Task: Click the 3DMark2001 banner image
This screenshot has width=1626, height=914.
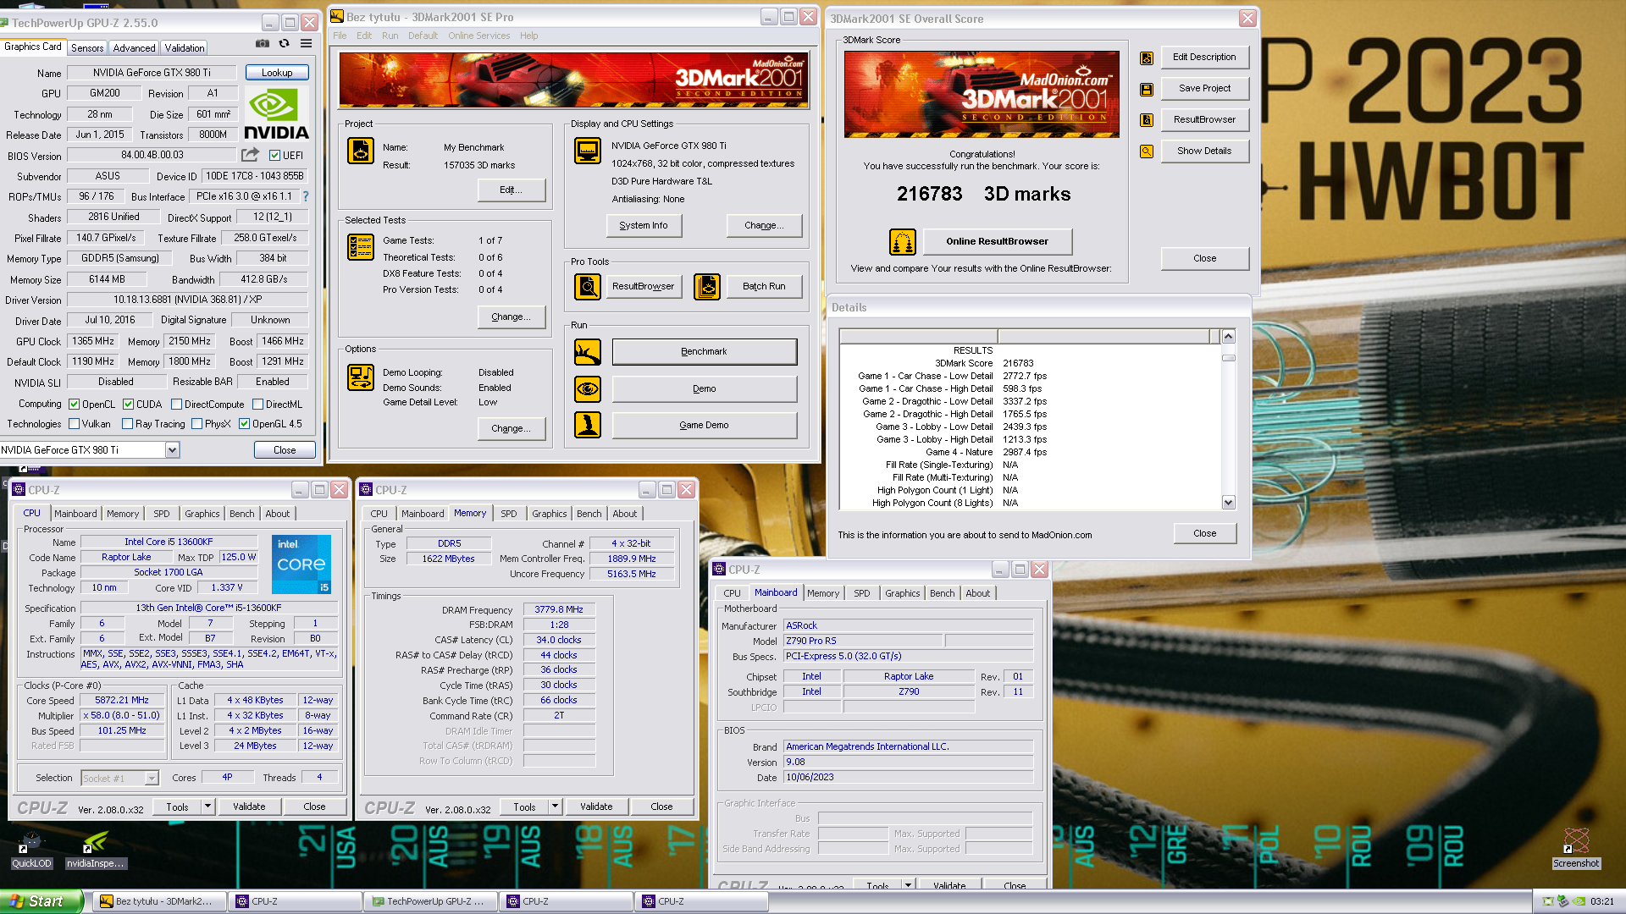Action: (x=573, y=80)
